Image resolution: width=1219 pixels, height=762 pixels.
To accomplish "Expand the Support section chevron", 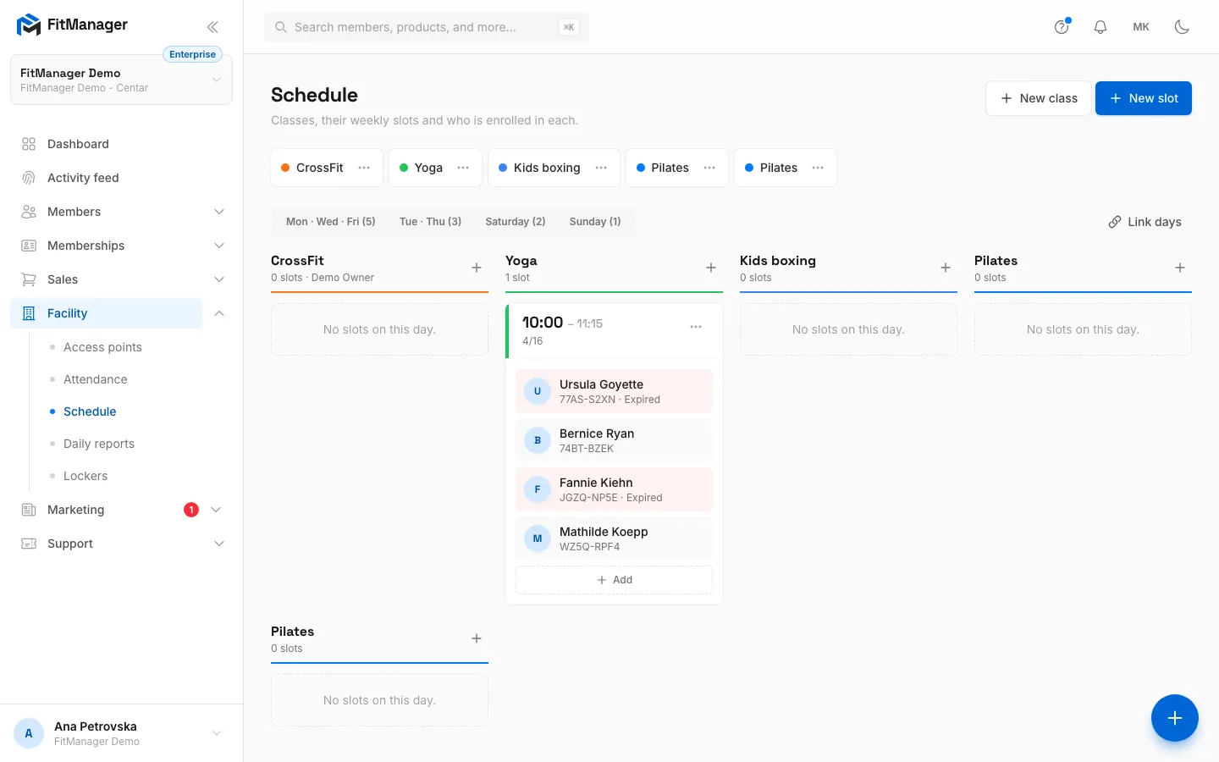I will 219,544.
